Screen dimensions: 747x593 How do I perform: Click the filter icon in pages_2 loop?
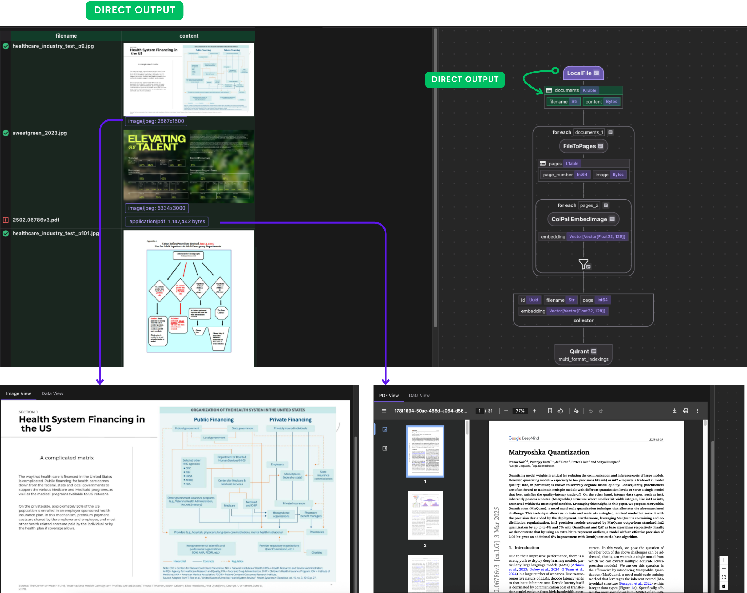click(584, 265)
